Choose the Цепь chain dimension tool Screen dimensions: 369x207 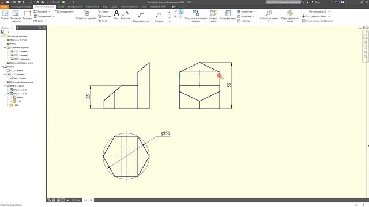39,21
